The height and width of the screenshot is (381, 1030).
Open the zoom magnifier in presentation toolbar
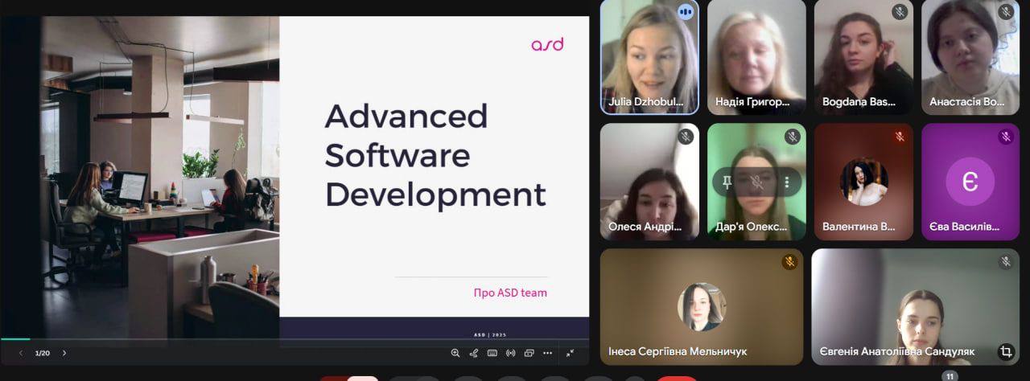click(455, 353)
